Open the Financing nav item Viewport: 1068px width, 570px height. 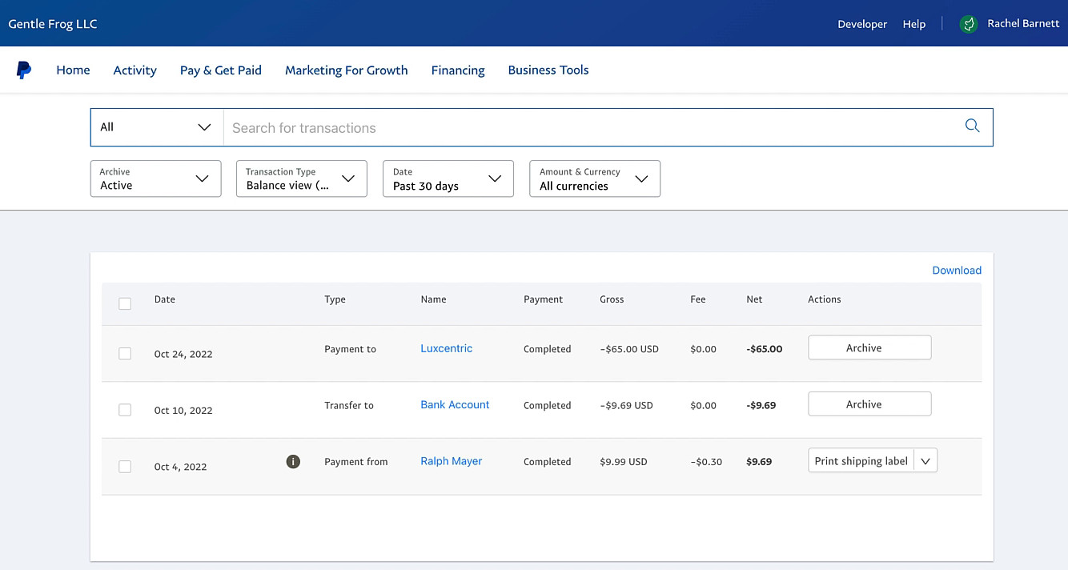coord(458,70)
